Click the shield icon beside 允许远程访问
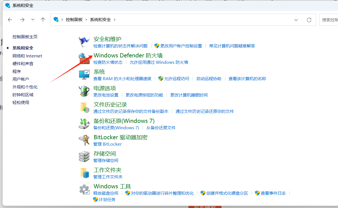Viewport: 338px width, 208px height. tap(161, 78)
